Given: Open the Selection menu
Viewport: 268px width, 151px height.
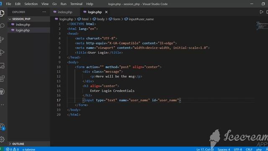Looking at the screenshot, I should coord(31,4).
